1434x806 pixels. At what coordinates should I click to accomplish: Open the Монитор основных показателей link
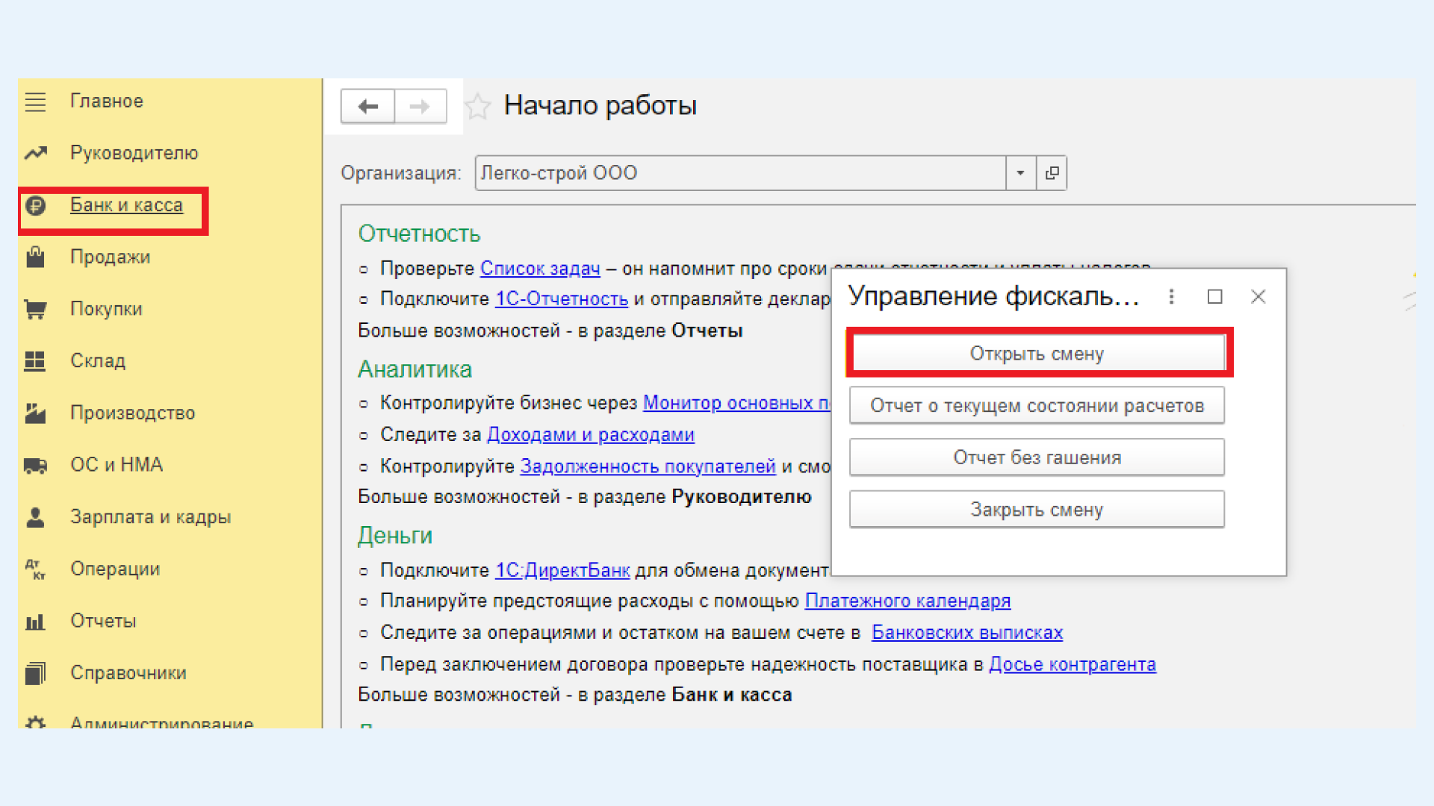pos(736,403)
